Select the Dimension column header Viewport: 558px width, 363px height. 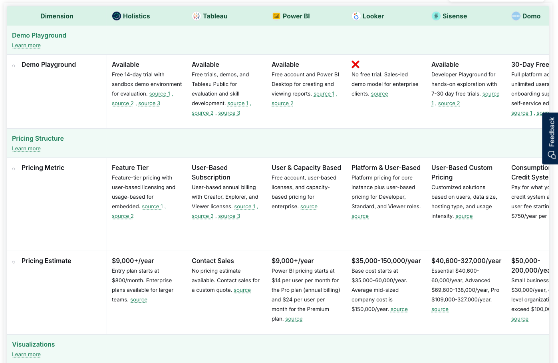57,16
